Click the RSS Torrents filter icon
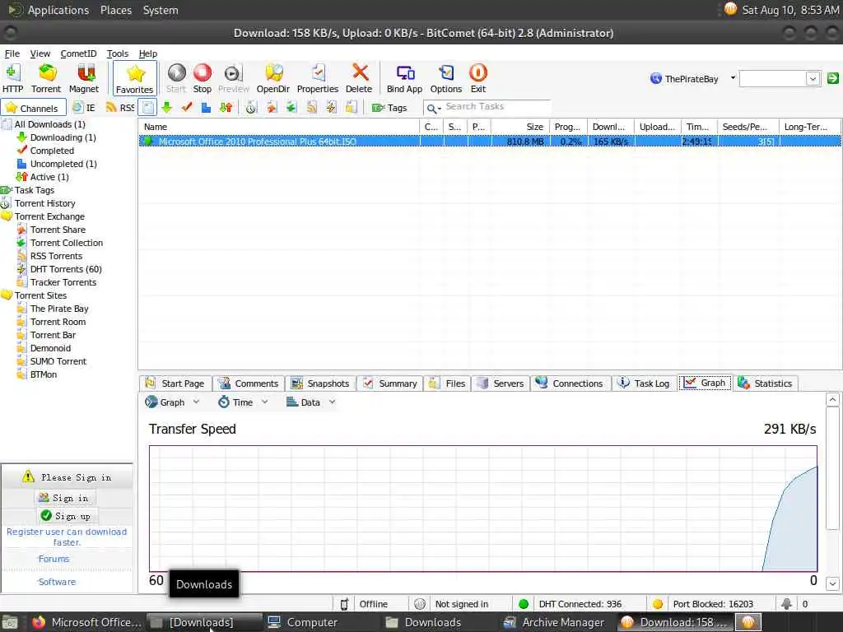843x632 pixels. pos(311,108)
